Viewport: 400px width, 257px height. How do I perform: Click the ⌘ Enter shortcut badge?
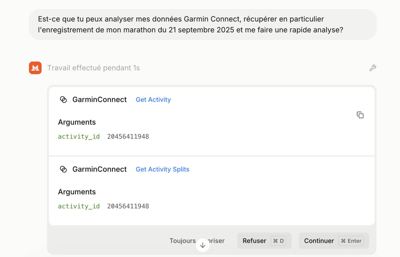point(351,241)
